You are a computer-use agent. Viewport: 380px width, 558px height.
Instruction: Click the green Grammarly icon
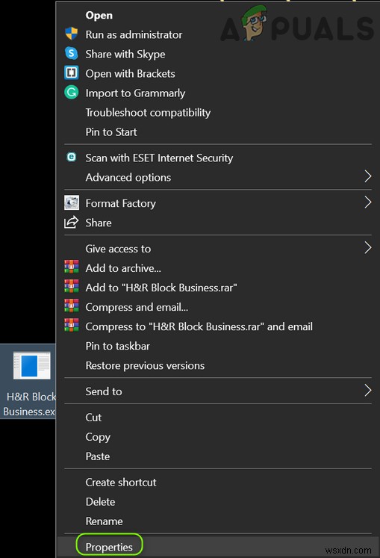71,93
